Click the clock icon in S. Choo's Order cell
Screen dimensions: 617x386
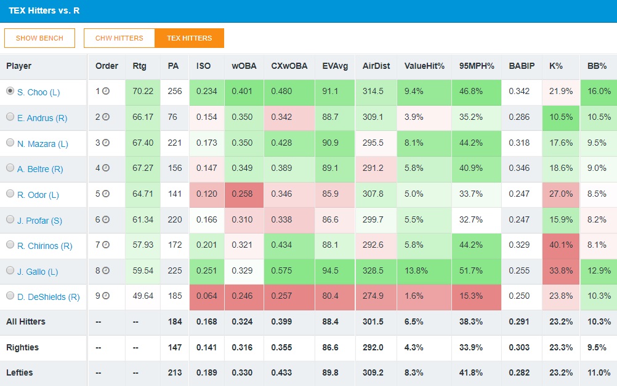click(106, 91)
